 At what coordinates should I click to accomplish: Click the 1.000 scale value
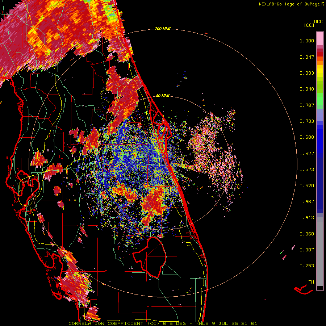pos(307,41)
